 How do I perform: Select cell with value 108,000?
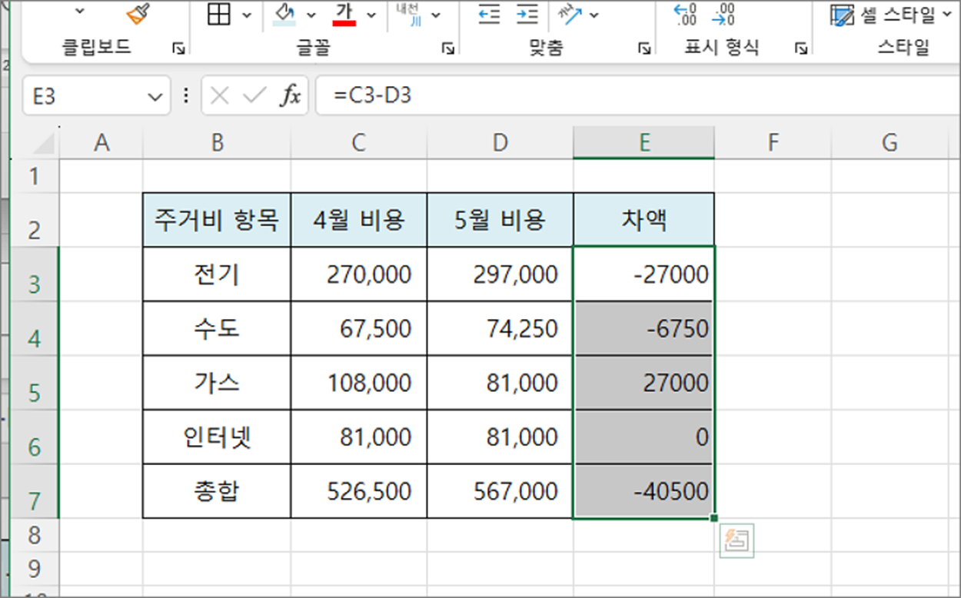coord(359,383)
